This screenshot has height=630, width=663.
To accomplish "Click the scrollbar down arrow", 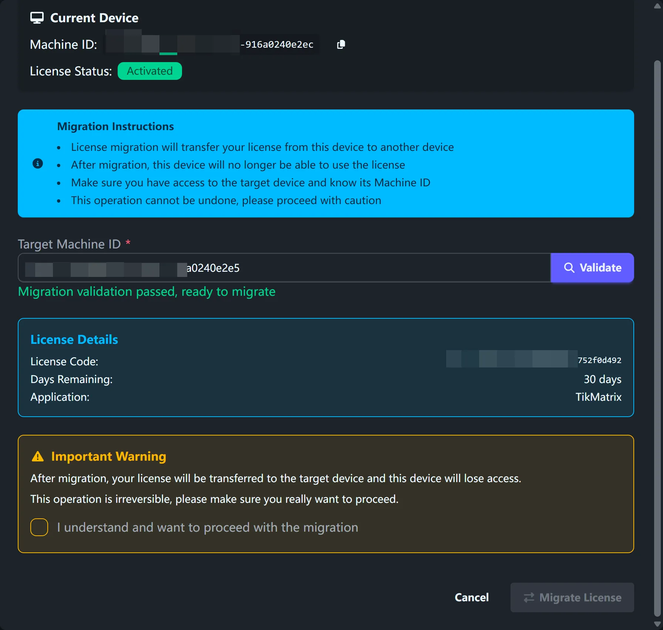I will coord(657,624).
